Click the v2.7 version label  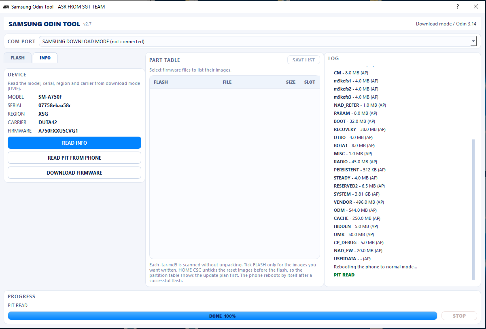pyautogui.click(x=87, y=24)
